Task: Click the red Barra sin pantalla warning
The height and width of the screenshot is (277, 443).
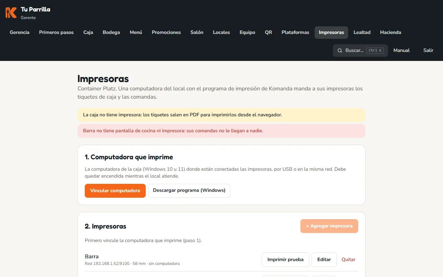Action: (x=221, y=131)
